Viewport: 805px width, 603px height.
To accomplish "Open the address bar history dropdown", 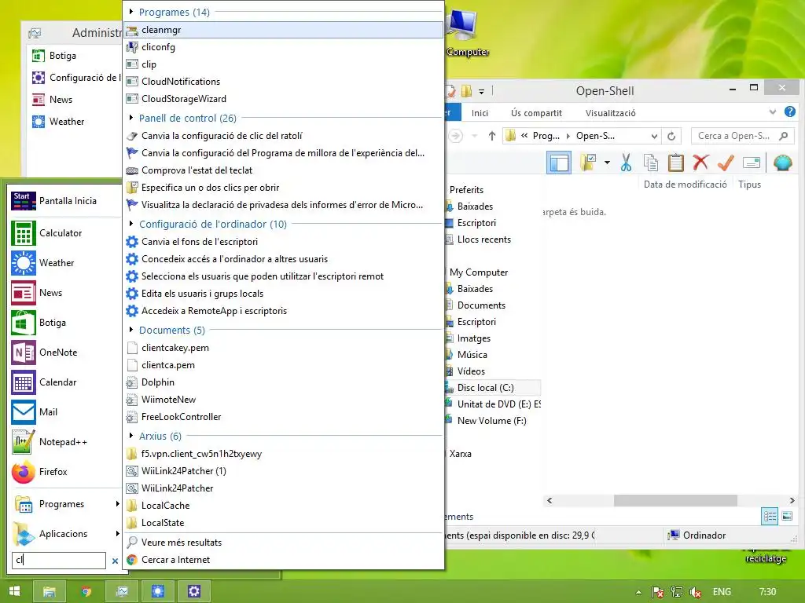I will pos(654,137).
